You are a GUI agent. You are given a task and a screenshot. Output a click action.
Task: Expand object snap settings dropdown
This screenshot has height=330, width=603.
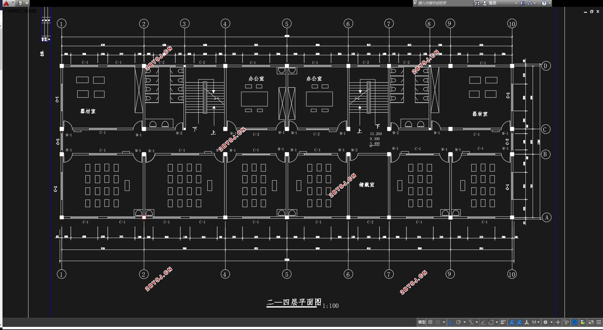[x=497, y=322]
